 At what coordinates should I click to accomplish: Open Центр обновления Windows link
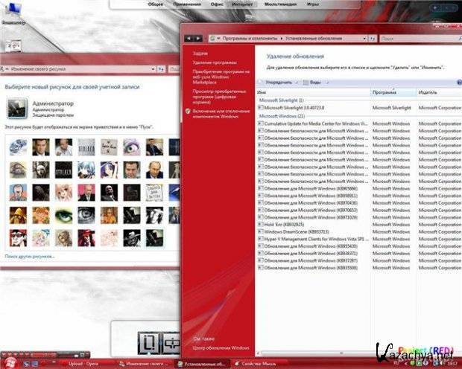coord(221,347)
